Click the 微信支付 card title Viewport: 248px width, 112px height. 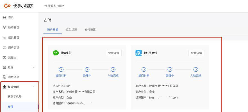[x=66, y=53]
